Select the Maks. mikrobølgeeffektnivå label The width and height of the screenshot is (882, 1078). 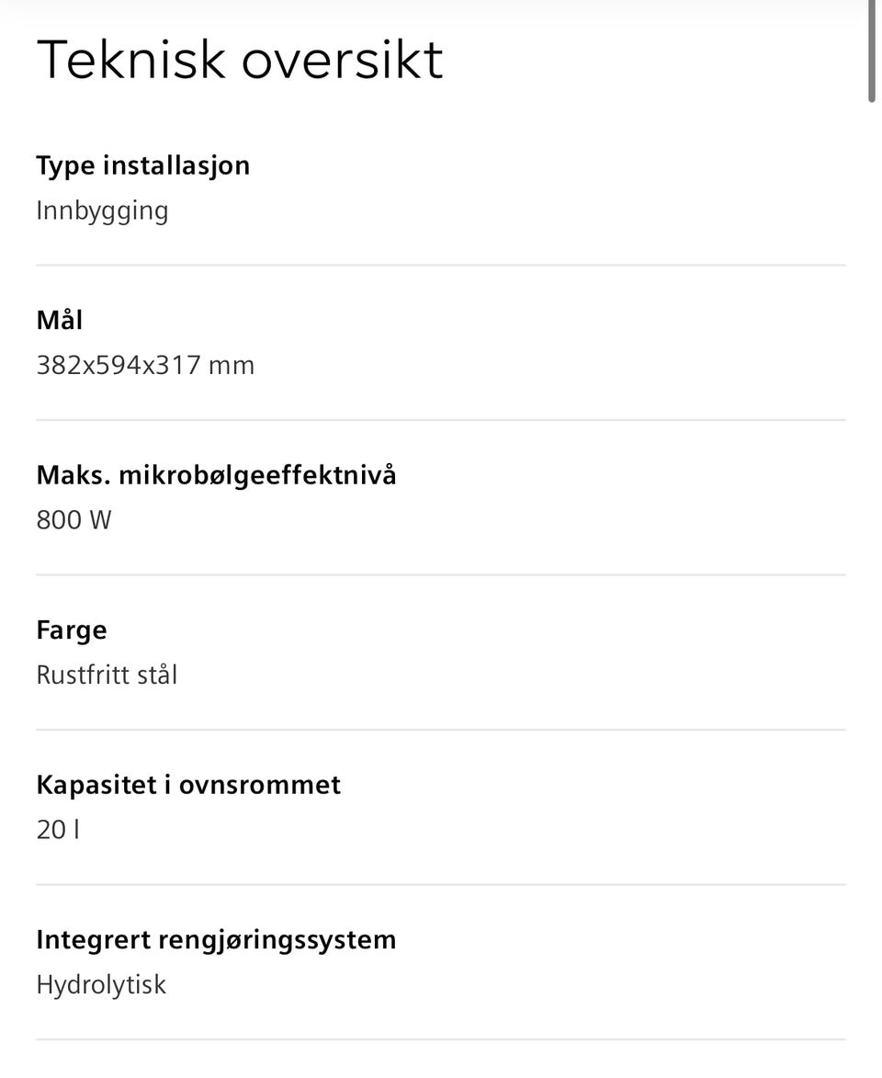point(217,476)
